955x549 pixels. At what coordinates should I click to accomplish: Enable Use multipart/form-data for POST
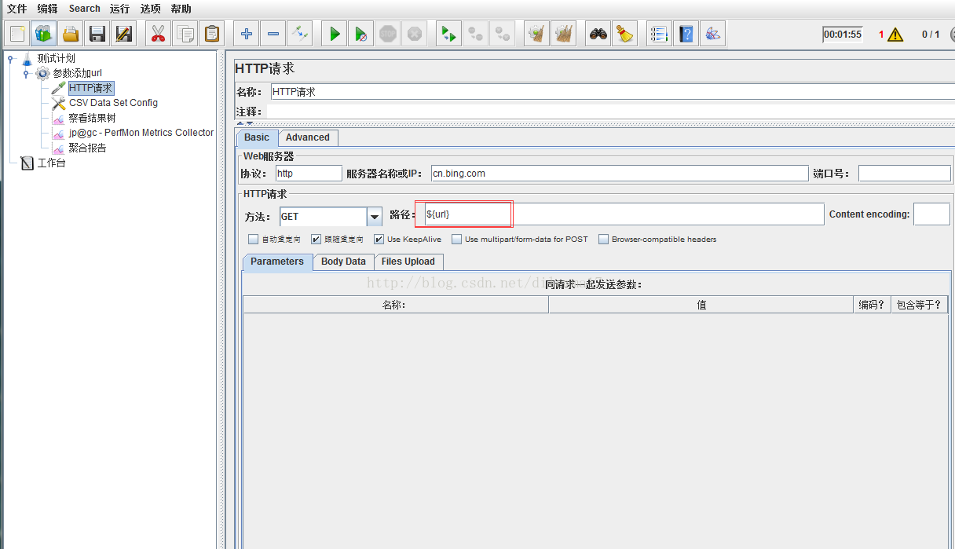tap(456, 239)
